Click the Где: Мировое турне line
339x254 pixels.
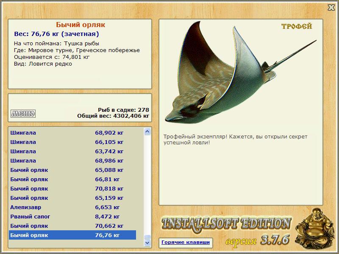(77, 50)
